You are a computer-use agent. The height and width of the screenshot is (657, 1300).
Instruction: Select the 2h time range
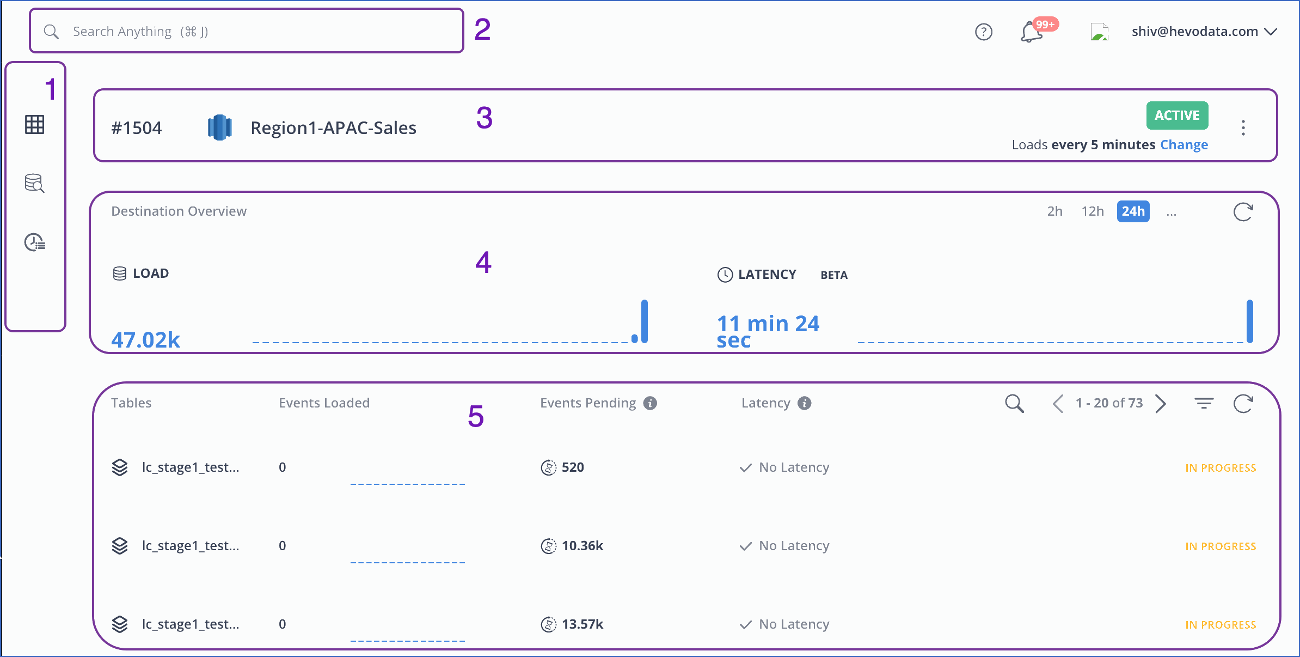click(x=1054, y=211)
